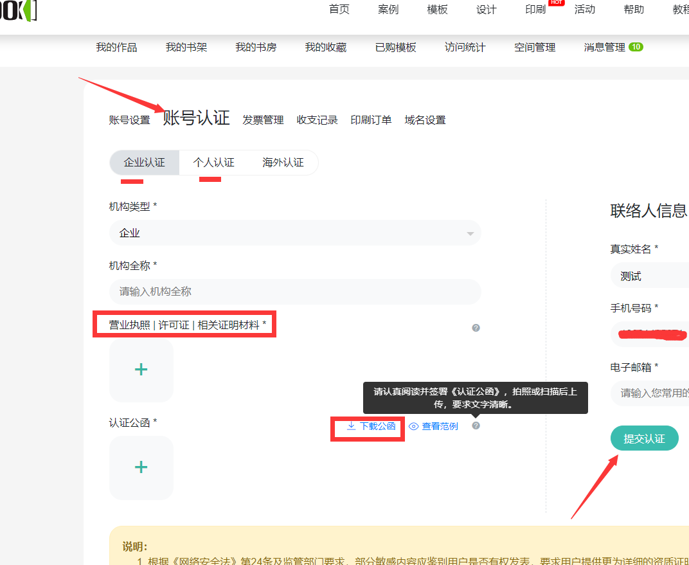Go to 我的作品 in navigation
Screen dimensions: 689x565
116,48
